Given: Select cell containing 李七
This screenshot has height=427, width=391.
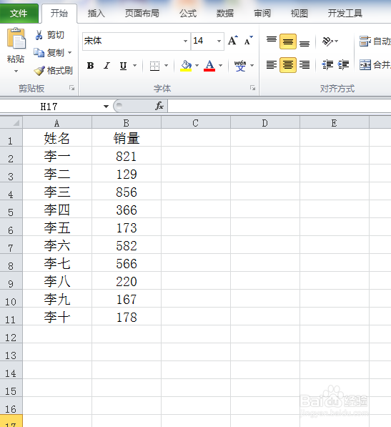Looking at the screenshot, I should click(x=57, y=262).
